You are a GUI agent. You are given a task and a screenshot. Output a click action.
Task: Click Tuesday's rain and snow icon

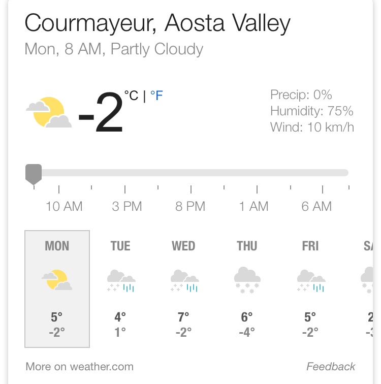click(120, 281)
